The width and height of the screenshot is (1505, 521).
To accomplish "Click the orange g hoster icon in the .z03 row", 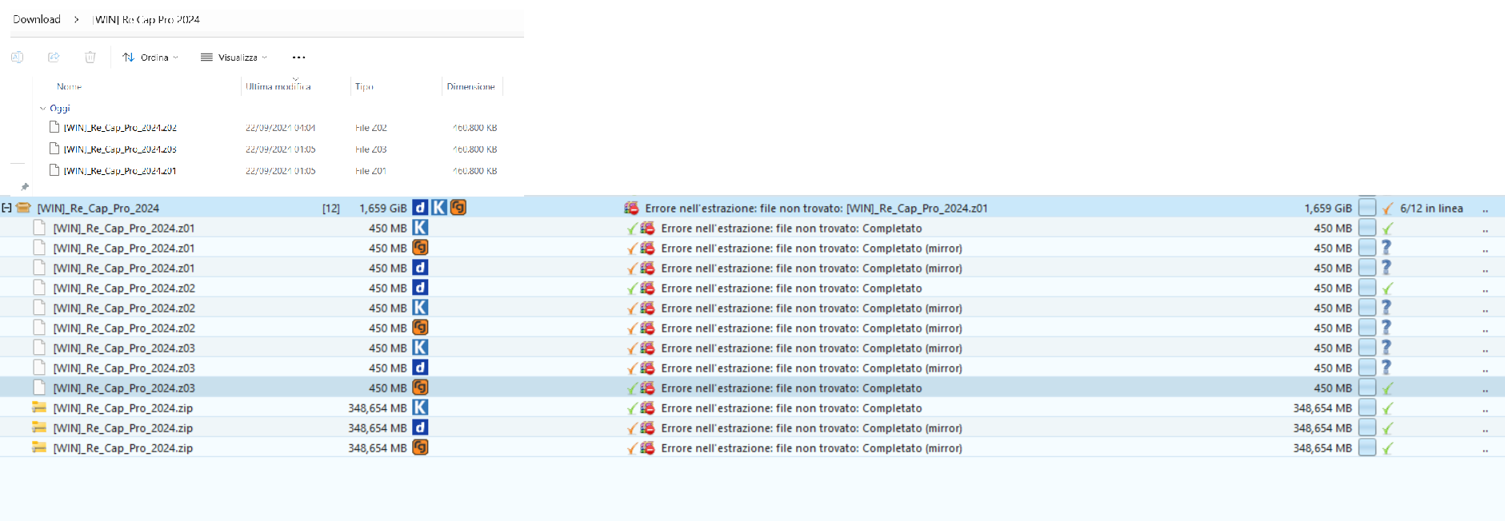I will tap(420, 388).
